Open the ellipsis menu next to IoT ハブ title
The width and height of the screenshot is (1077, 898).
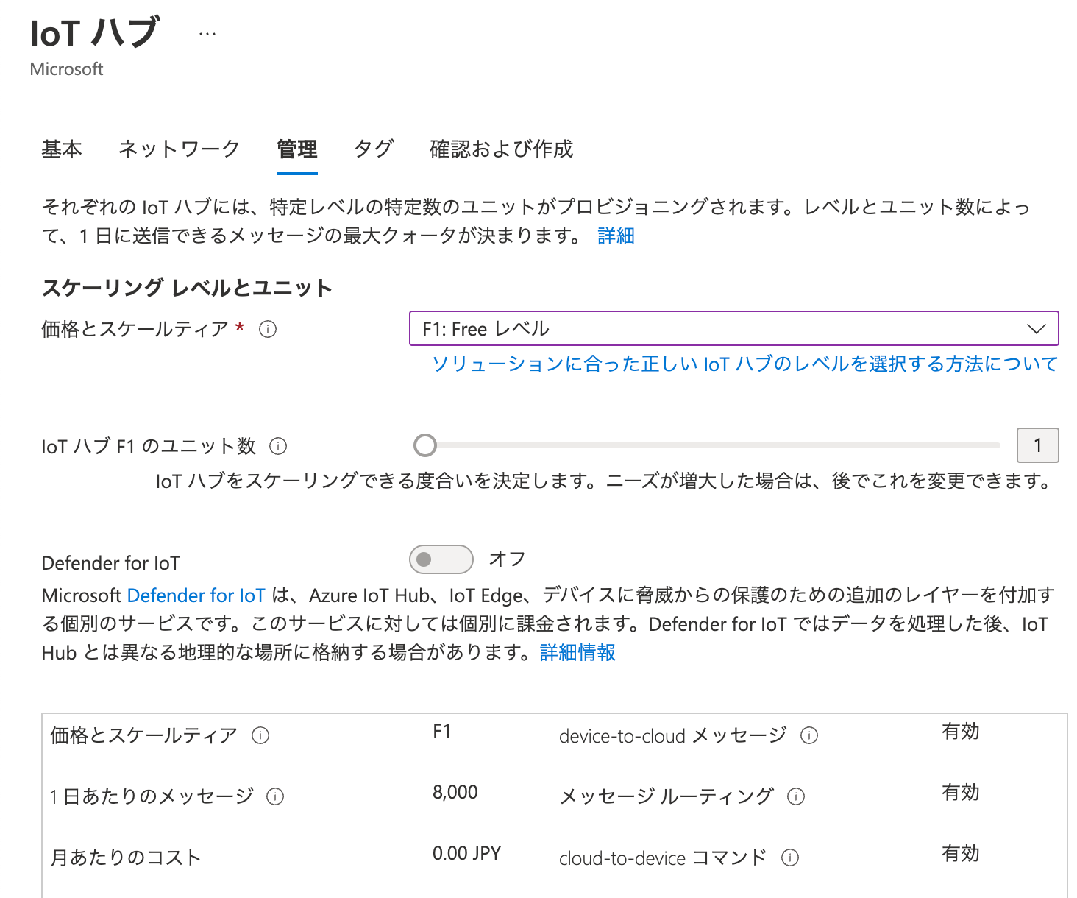(x=207, y=34)
